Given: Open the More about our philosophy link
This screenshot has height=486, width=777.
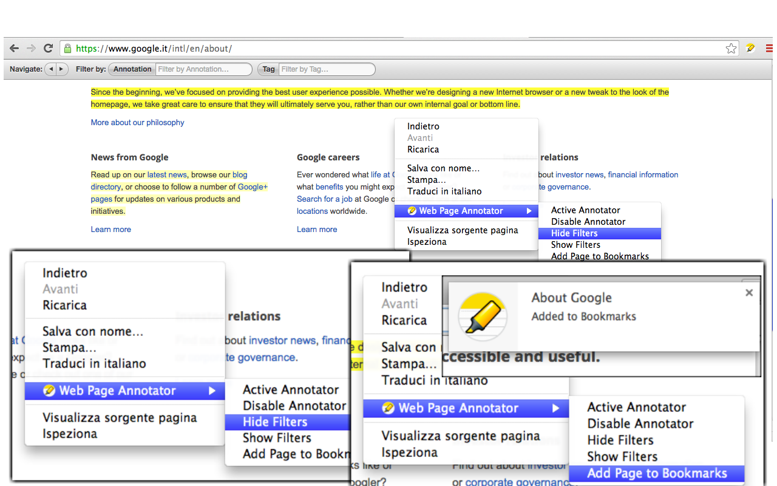Looking at the screenshot, I should pos(138,123).
